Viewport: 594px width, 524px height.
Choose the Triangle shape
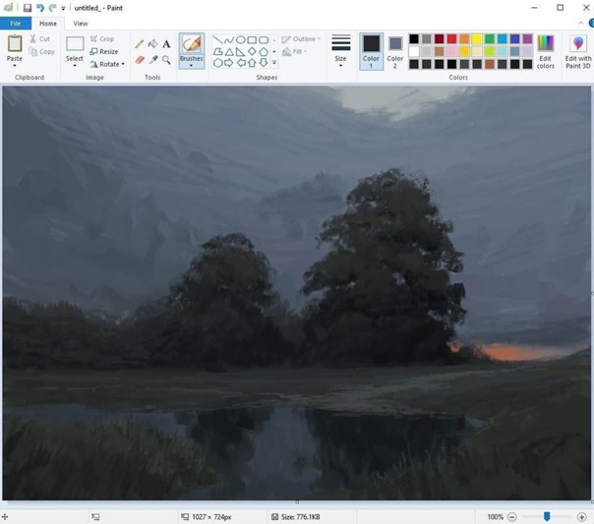click(229, 51)
